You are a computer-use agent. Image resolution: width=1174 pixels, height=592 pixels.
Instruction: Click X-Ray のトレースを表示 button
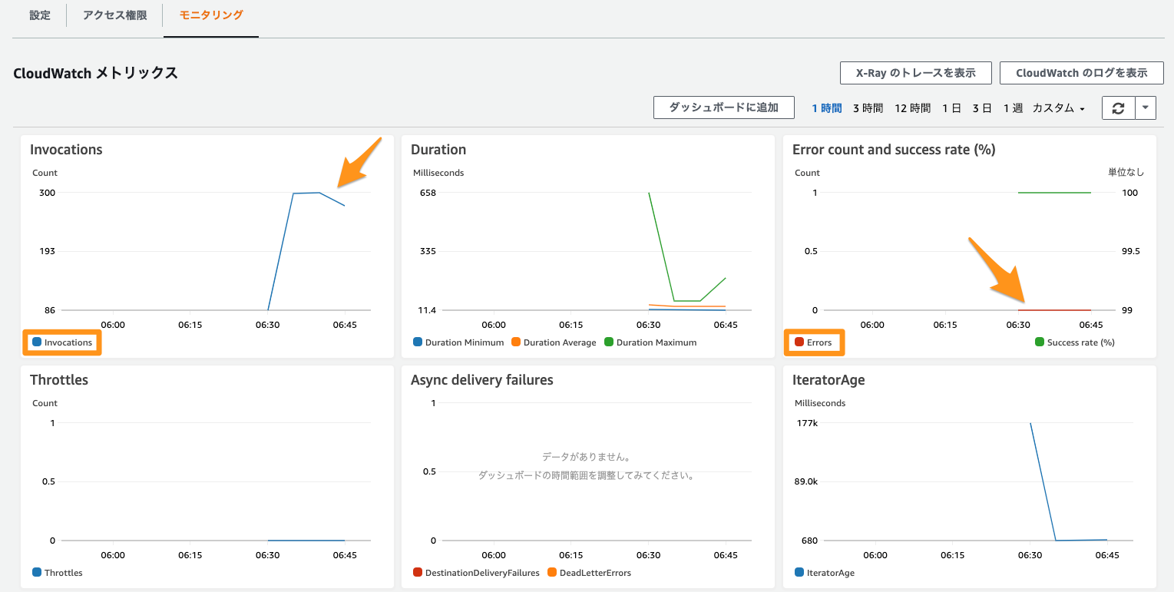[x=916, y=73]
